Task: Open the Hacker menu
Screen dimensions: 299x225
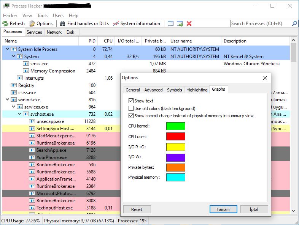Action: pos(10,16)
